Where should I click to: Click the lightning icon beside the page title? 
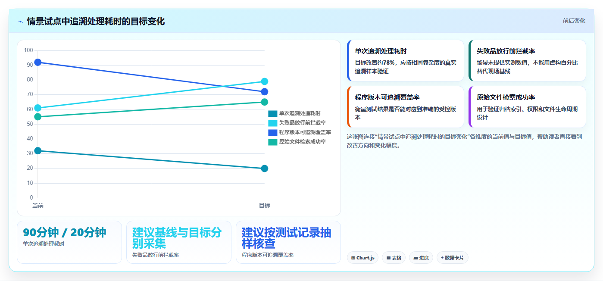click(20, 22)
